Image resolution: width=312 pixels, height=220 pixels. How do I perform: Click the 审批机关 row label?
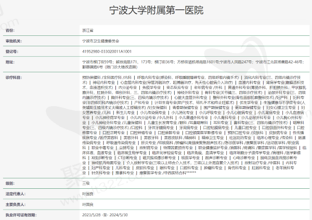click(14, 41)
